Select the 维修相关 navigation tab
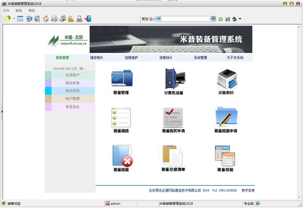Image resolution: width=303 pixels, height=208 pixels. pyautogui.click(x=97, y=58)
